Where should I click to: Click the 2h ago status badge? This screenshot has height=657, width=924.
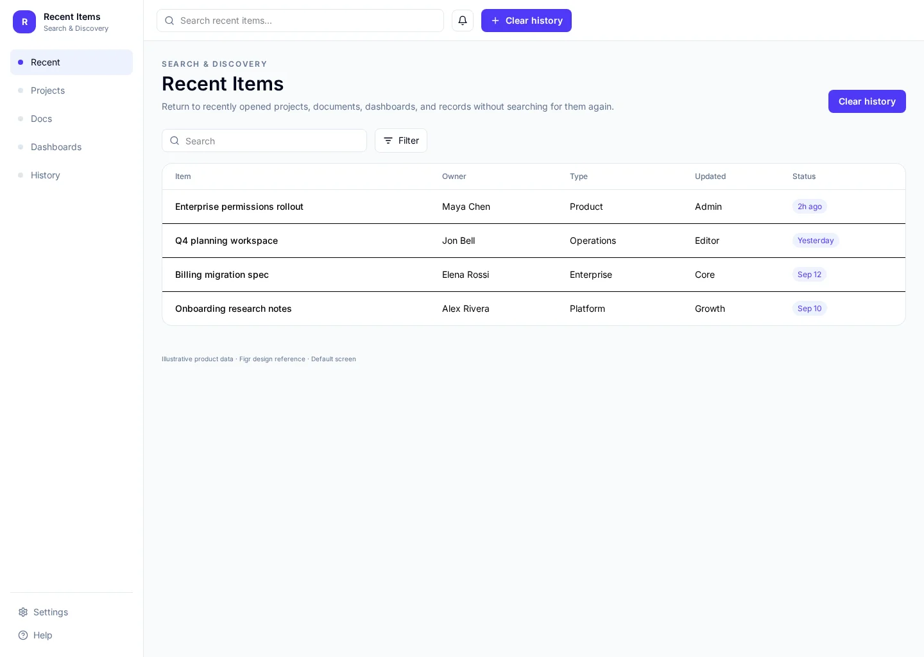[810, 207]
